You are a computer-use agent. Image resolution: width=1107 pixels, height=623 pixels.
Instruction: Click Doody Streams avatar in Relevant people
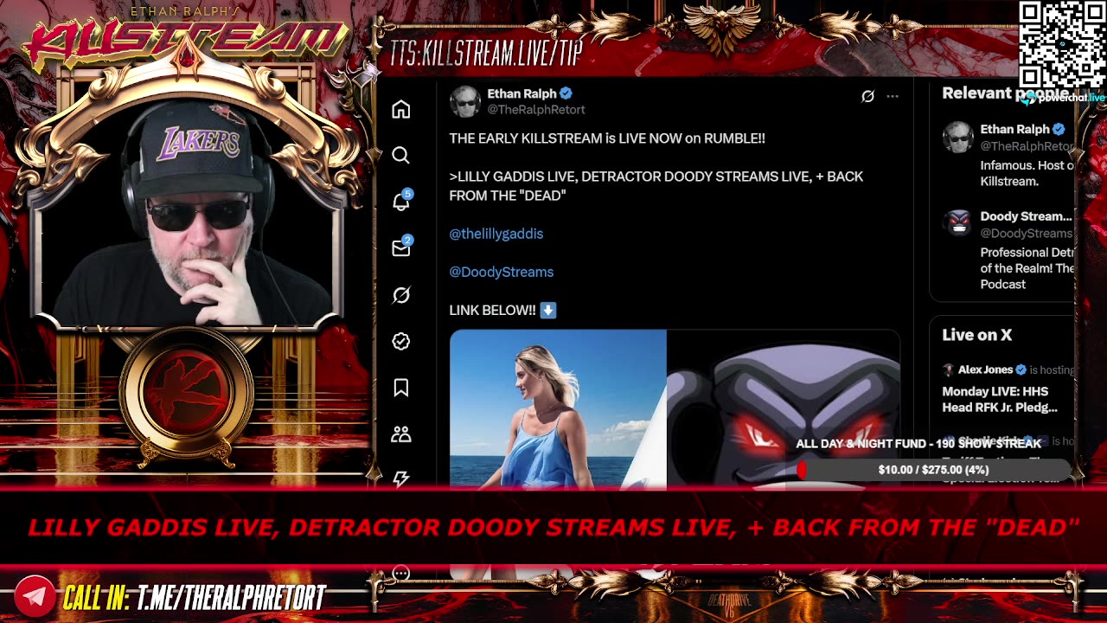point(957,224)
